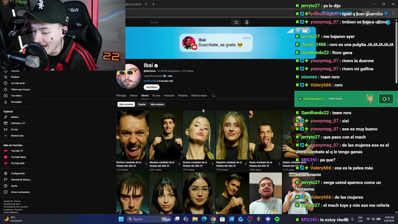Image resolution: width=398 pixels, height=224 pixels.
Task: Select the Más recientes filter chip
Action: point(126,104)
